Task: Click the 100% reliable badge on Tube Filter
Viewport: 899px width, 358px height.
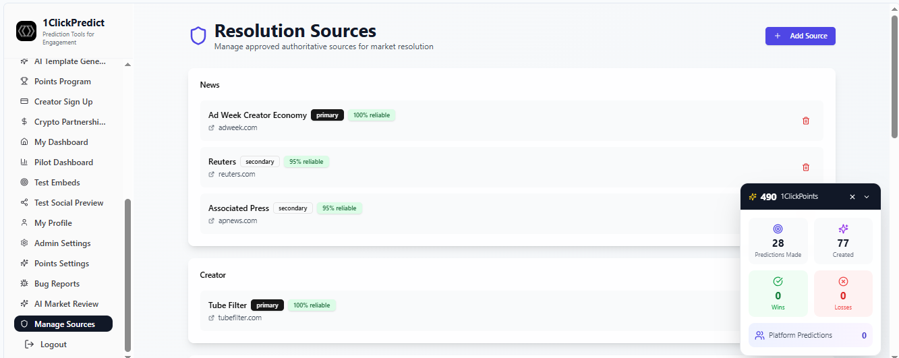Action: (x=312, y=305)
